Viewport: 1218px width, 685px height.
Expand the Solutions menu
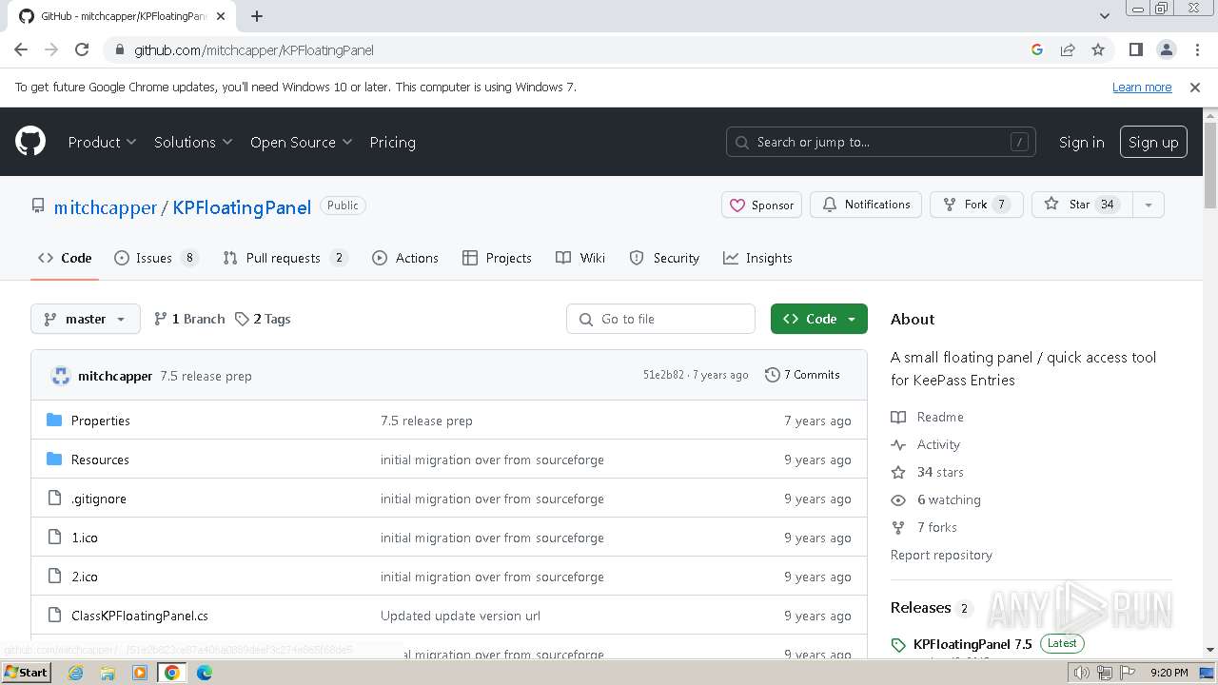193,142
